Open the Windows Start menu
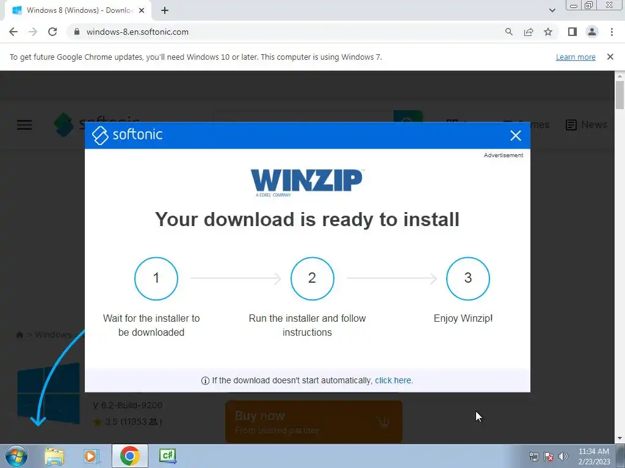625x468 pixels. coord(16,456)
